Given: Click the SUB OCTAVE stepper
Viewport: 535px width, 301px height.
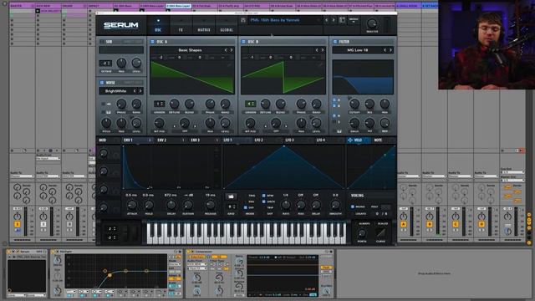Looking at the screenshot, I should point(105,64).
